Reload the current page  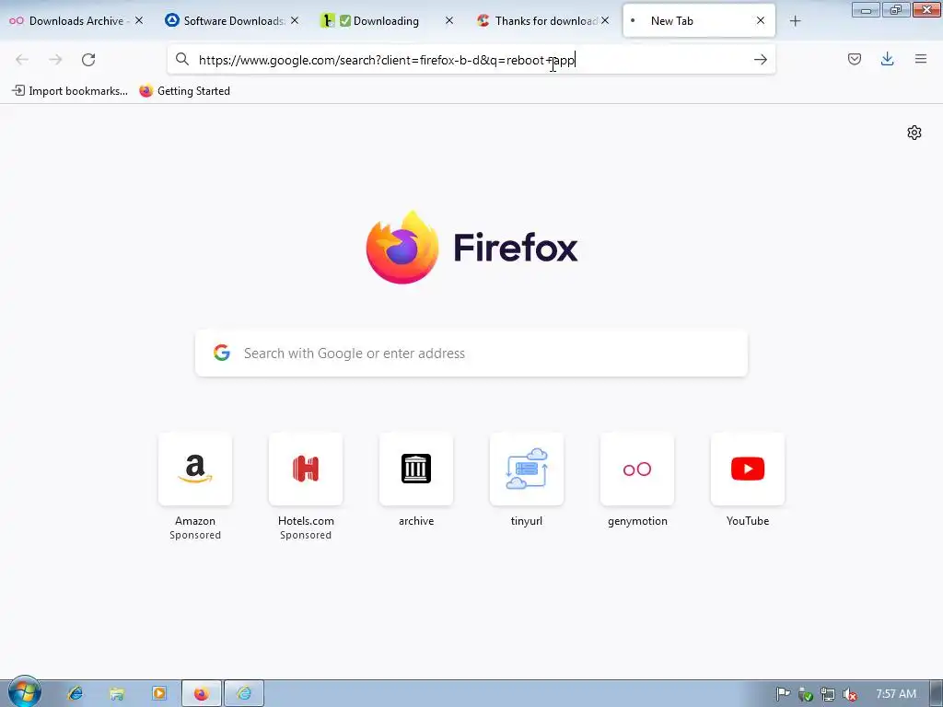[x=88, y=60]
